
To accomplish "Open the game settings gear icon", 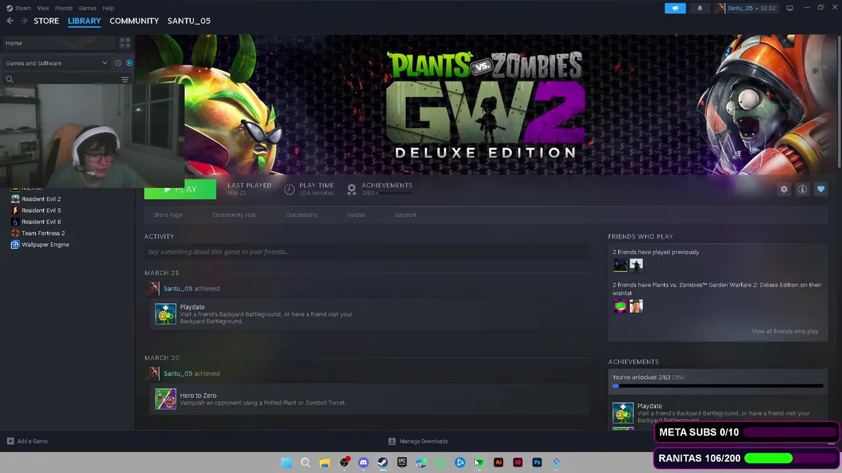I will pos(783,189).
